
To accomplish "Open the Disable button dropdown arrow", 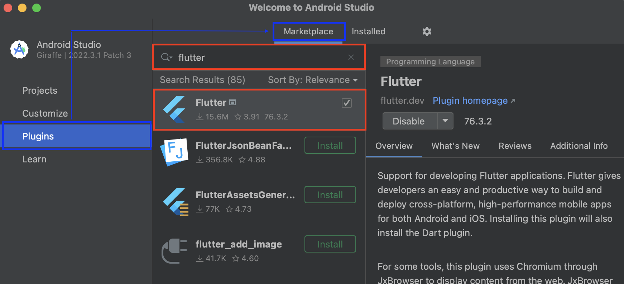I will tap(445, 121).
